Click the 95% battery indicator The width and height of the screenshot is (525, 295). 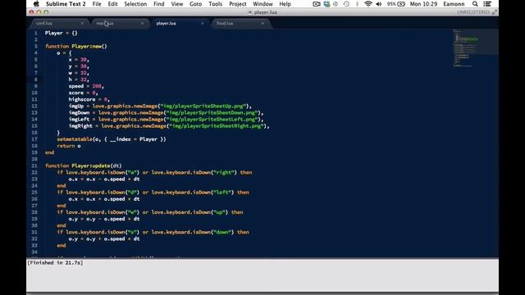pos(396,4)
